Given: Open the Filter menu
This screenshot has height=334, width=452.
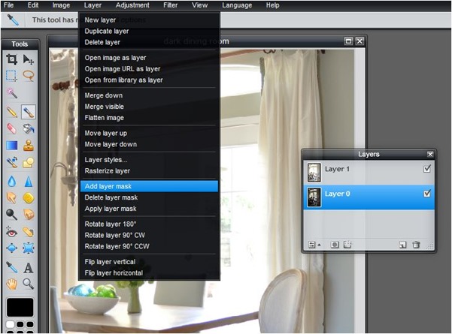Looking at the screenshot, I should tap(171, 5).
